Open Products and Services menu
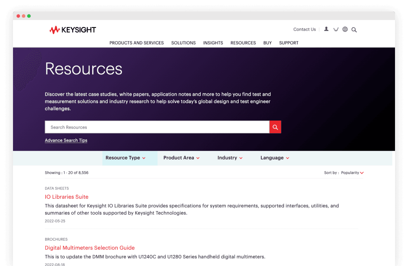Image resolution: width=408 pixels, height=266 pixels. (137, 43)
